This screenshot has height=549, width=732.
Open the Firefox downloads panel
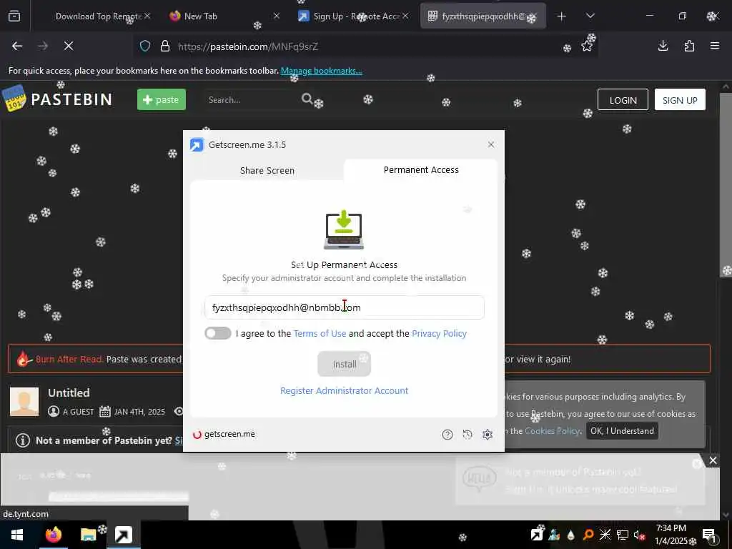[x=663, y=46]
